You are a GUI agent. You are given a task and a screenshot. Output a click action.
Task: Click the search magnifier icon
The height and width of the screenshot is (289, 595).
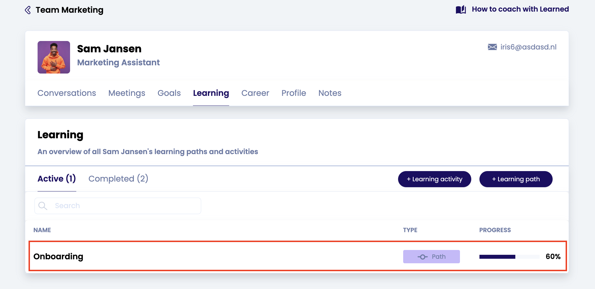click(x=43, y=206)
